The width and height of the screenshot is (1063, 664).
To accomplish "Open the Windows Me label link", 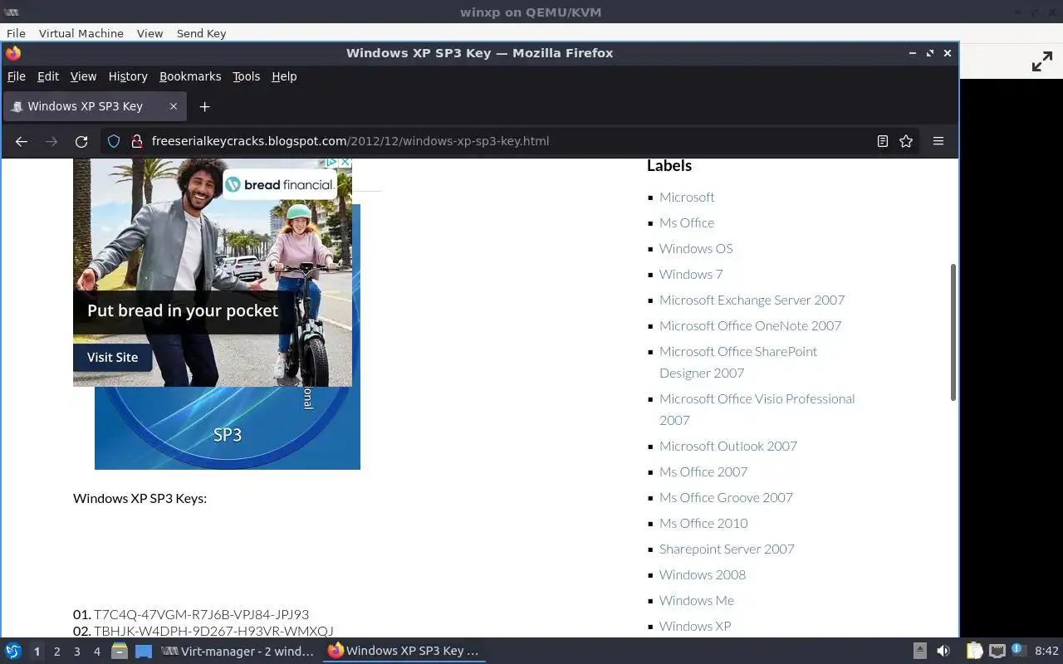I will [x=697, y=600].
